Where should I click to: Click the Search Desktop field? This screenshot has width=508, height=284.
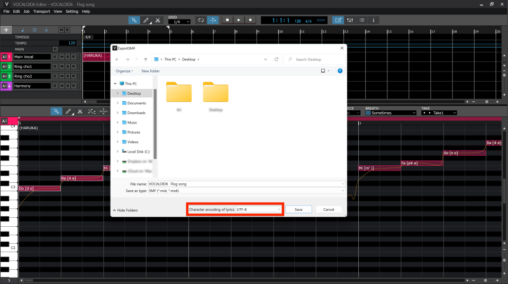(315, 59)
